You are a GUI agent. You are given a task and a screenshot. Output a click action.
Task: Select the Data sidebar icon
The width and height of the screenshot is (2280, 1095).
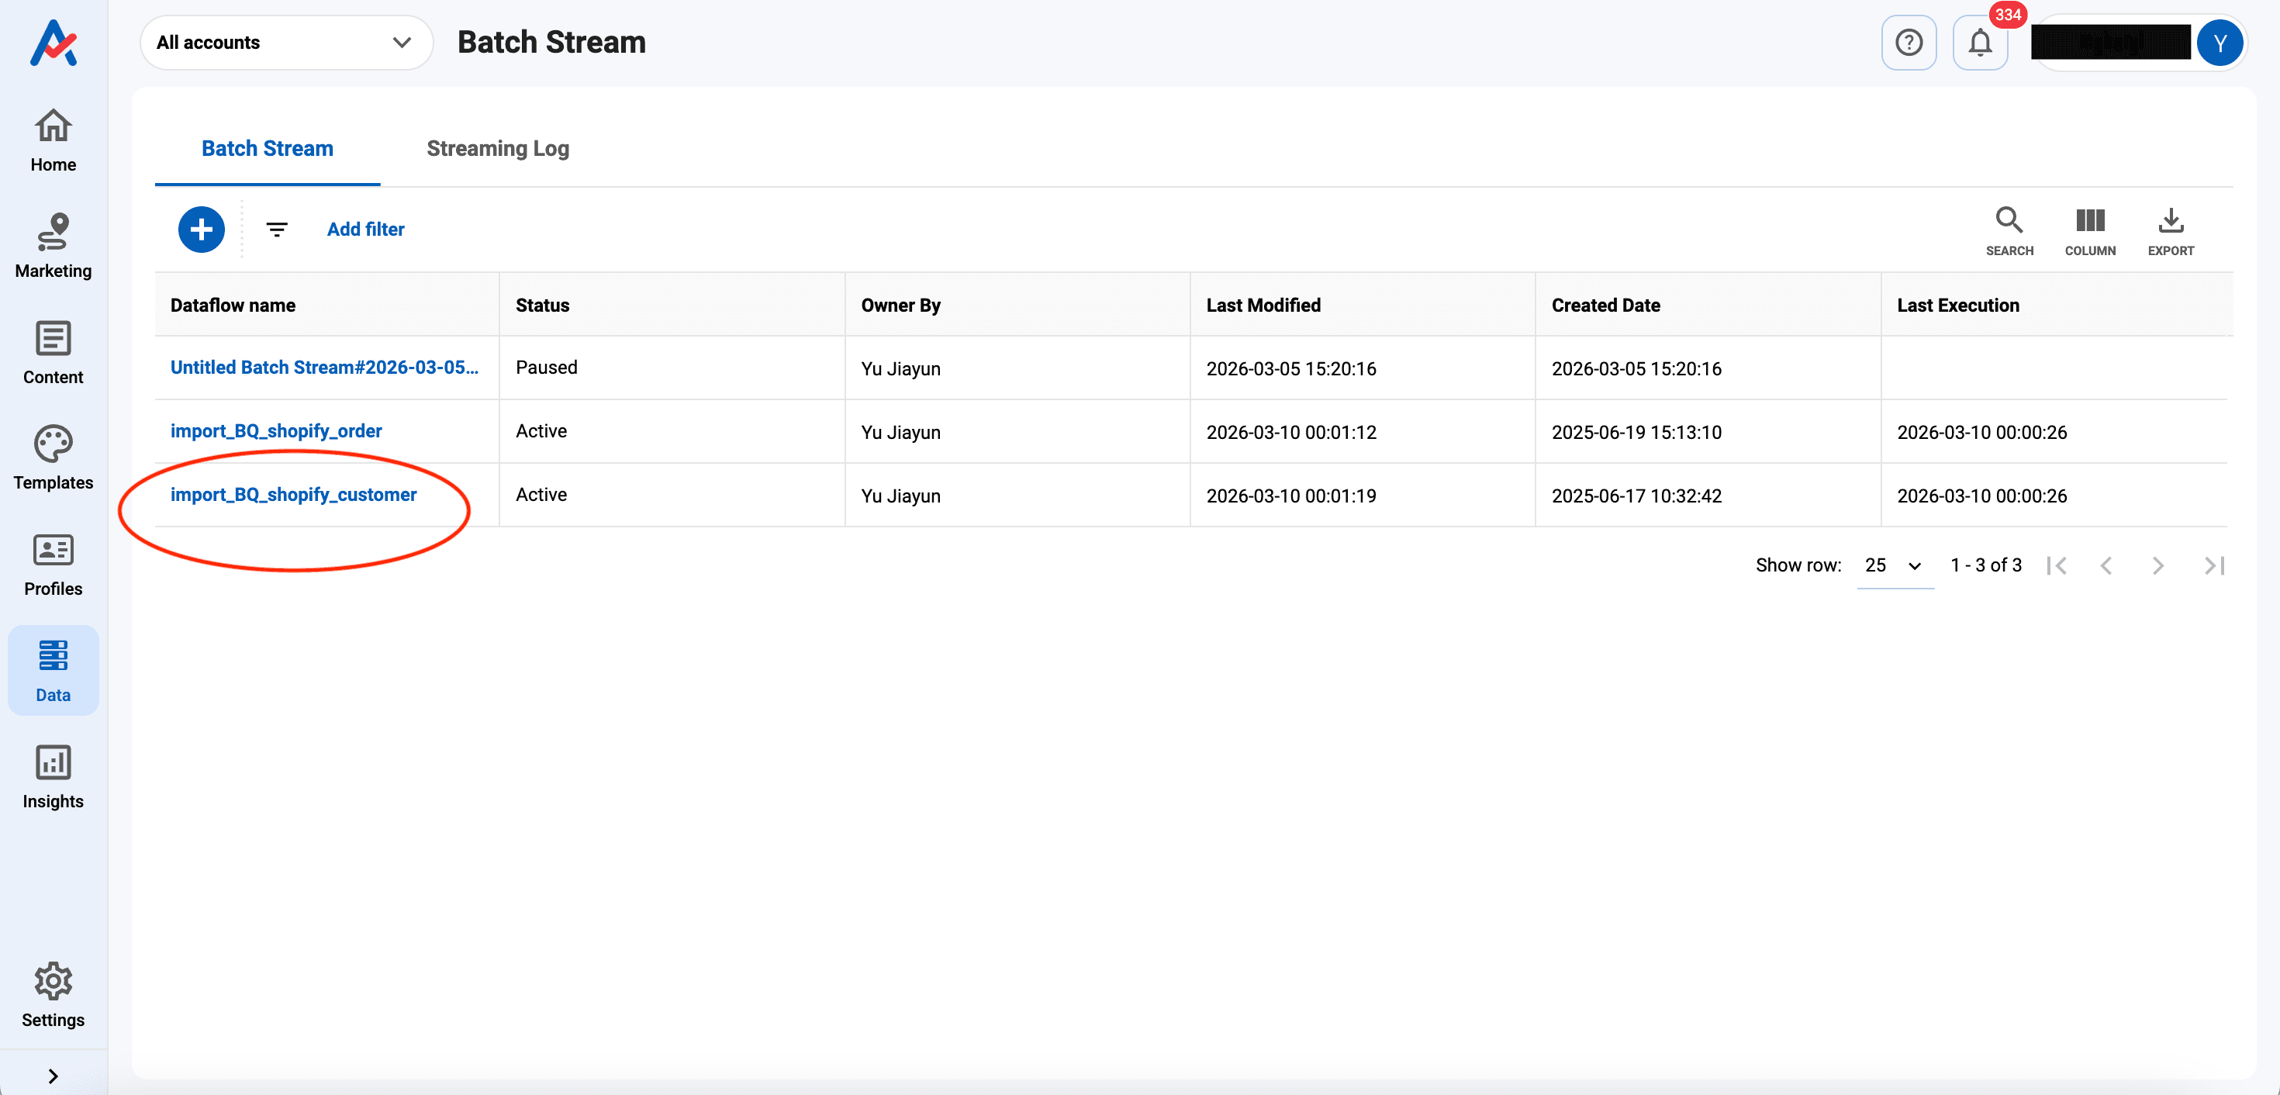(52, 670)
